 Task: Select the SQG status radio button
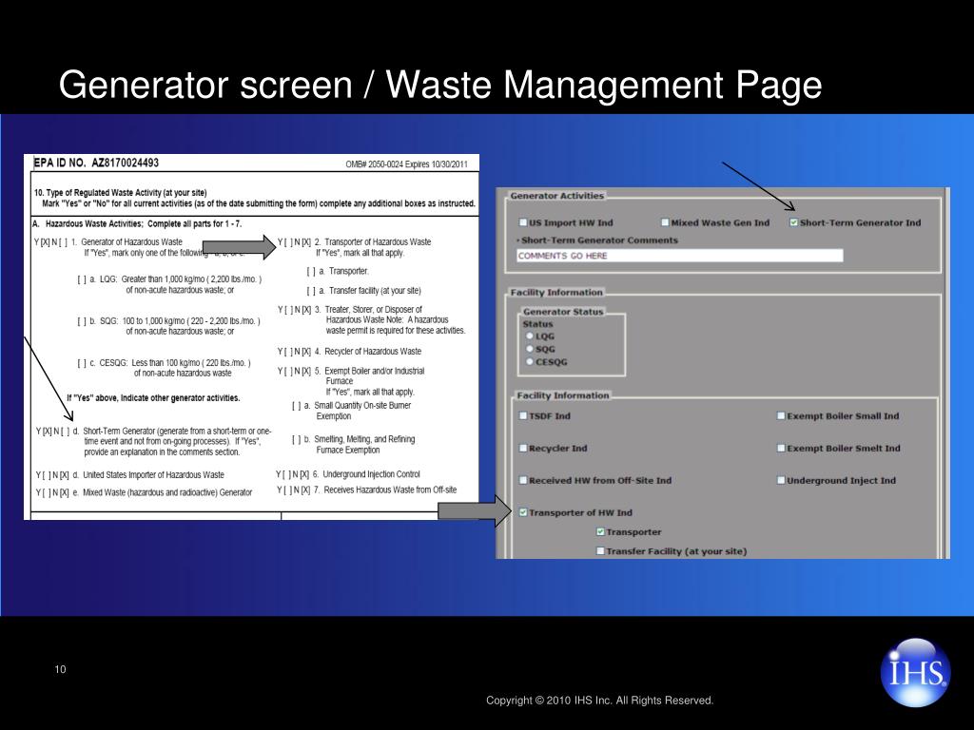(x=530, y=349)
